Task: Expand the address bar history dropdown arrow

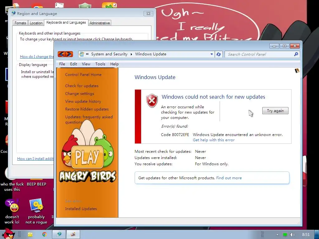Action: pyautogui.click(x=212, y=54)
